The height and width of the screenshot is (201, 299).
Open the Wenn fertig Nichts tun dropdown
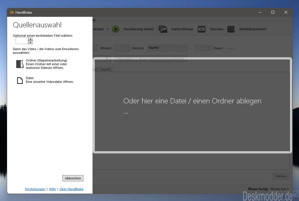(x=280, y=189)
